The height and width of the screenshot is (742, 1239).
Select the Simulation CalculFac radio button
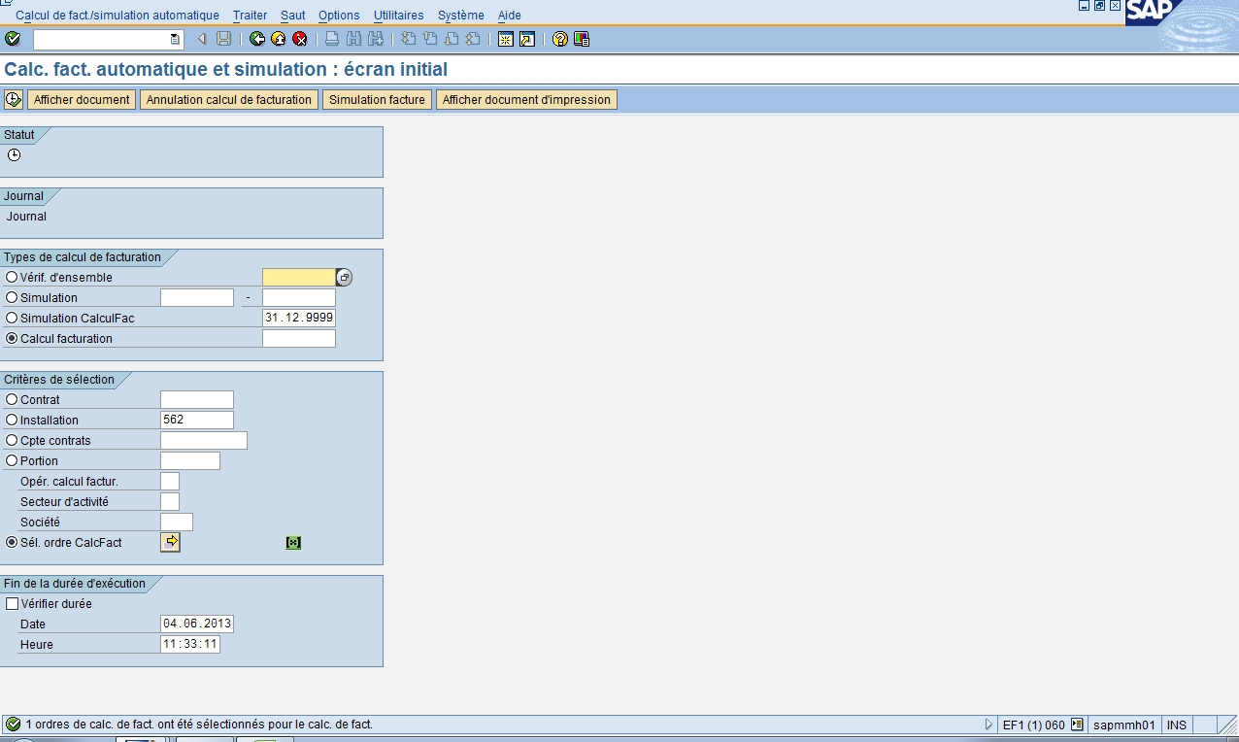coord(12,318)
